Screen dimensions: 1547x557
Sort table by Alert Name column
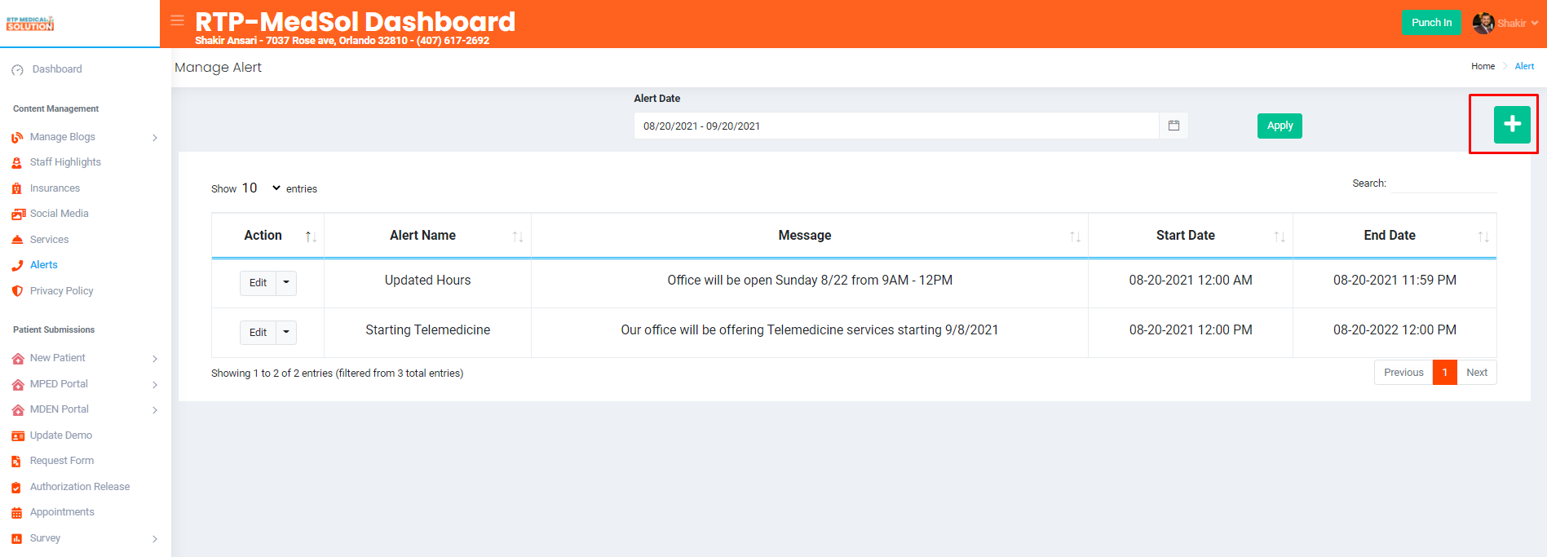click(427, 236)
